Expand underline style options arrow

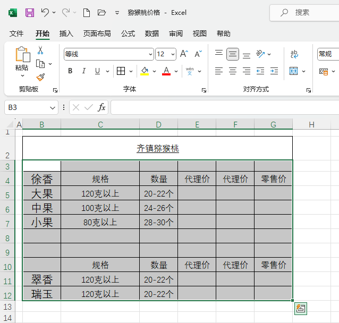tap(107, 71)
